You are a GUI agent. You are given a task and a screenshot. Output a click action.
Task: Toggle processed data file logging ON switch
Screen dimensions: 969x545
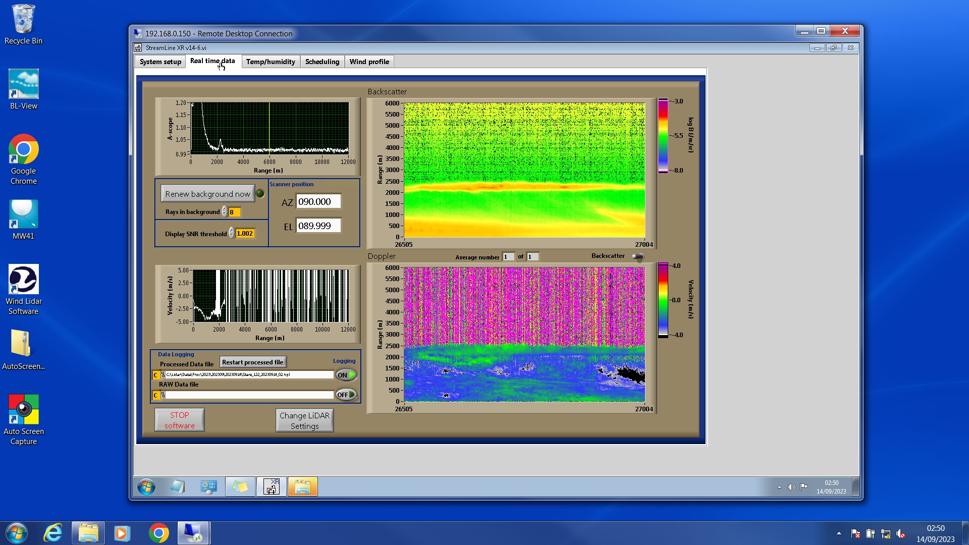pyautogui.click(x=346, y=375)
